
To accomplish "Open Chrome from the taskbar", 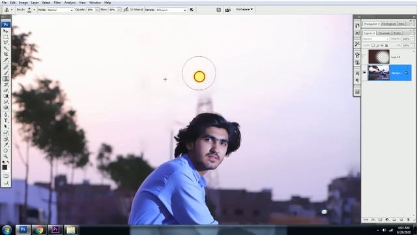I will [x=39, y=230].
